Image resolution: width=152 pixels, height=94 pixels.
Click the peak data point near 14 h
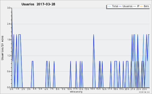click(x=93, y=34)
